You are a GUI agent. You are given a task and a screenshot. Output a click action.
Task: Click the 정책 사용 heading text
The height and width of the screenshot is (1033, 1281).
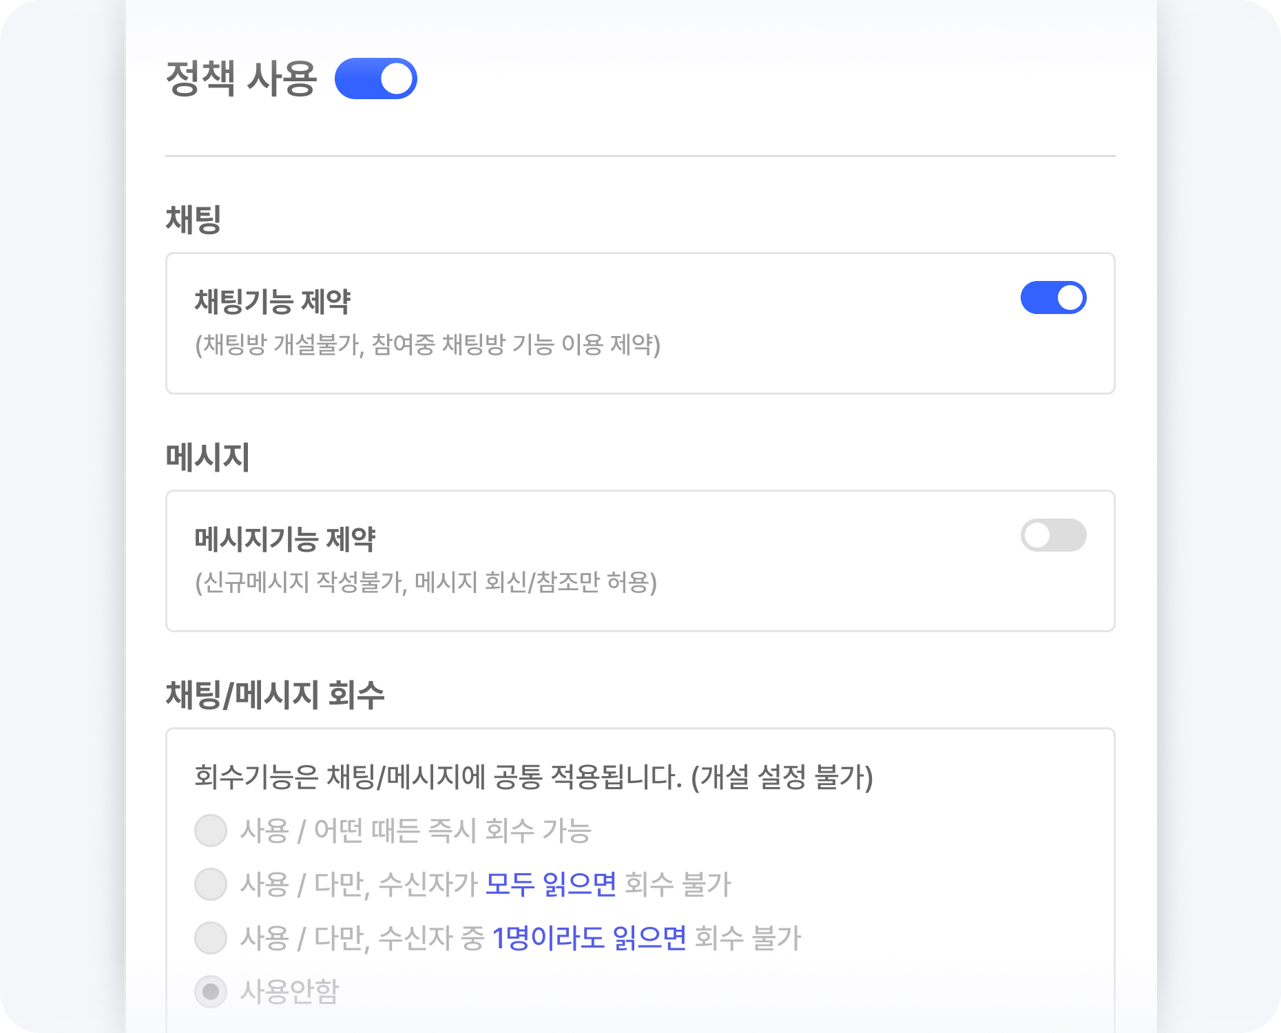pos(241,79)
